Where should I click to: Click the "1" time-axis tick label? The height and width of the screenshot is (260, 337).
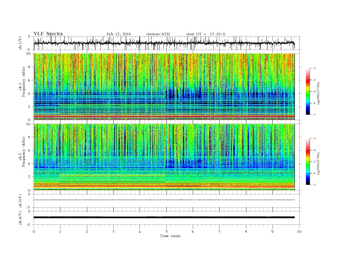tap(60, 232)
